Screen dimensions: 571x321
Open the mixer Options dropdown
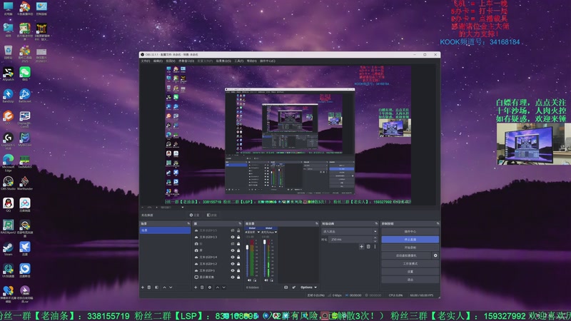click(308, 287)
